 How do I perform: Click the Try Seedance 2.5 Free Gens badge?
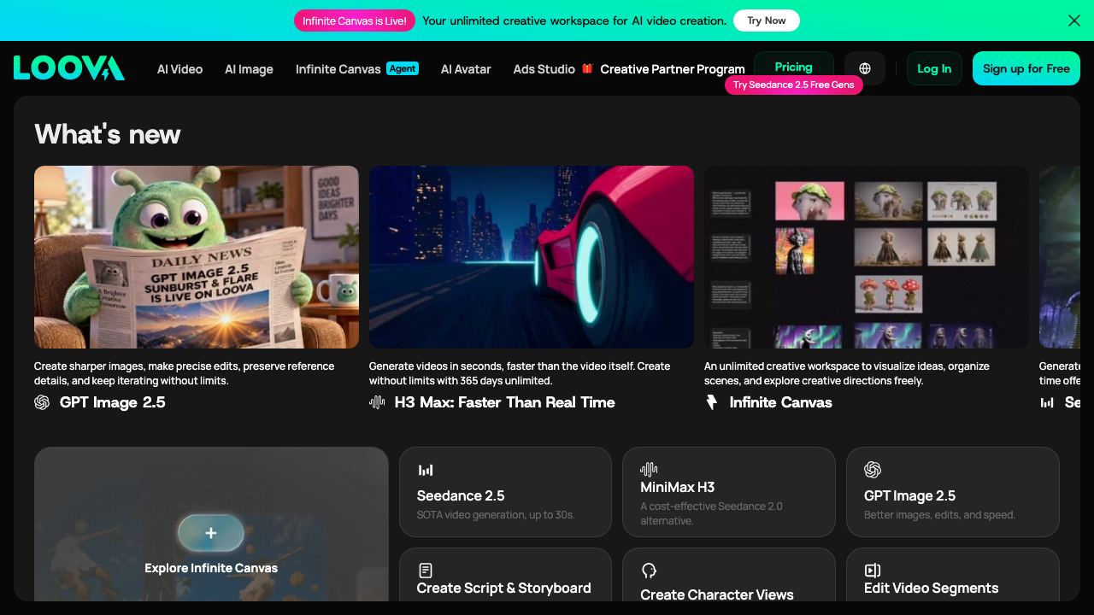pos(794,85)
